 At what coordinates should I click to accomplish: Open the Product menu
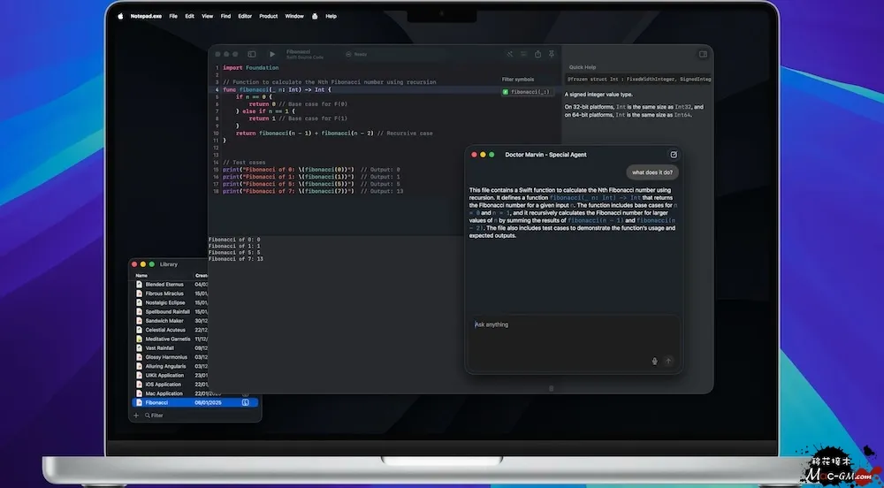coord(269,16)
